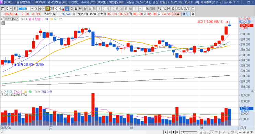
Task: Select the 1 minute interval tab
Action: [x=99, y=9]
